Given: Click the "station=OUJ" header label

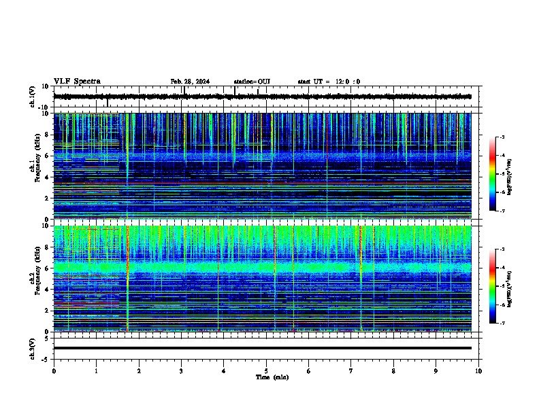Looking at the screenshot, I should click(x=252, y=82).
